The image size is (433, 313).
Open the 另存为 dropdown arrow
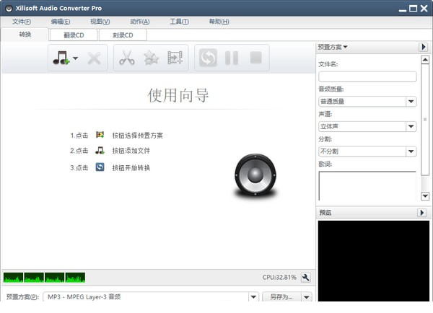pos(307,297)
